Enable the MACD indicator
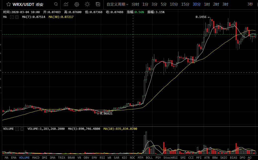This screenshot has width=258, height=160. pyautogui.click(x=36, y=158)
